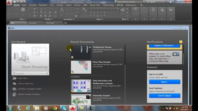This screenshot has height=111, width=198.
Task: Expand the Quick Access toolbar customize arrow
Action: 24,2
